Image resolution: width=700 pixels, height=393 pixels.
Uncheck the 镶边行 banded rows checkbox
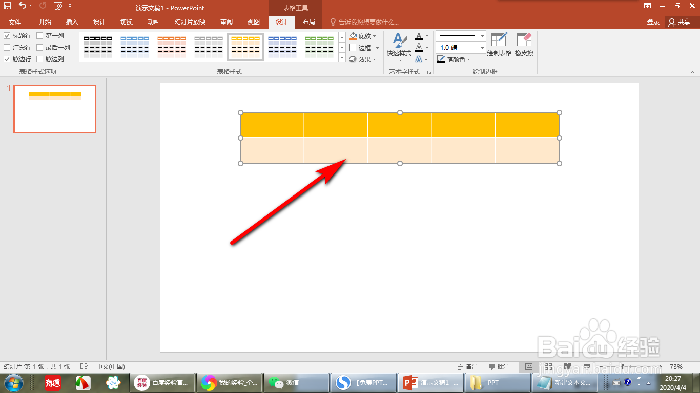point(7,59)
